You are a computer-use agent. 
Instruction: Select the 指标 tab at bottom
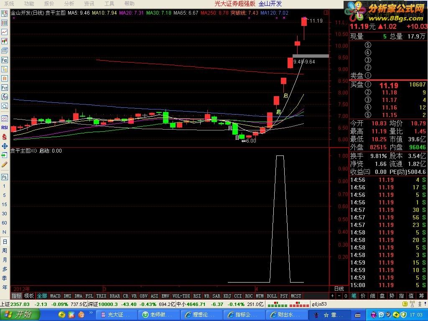(x=16, y=296)
